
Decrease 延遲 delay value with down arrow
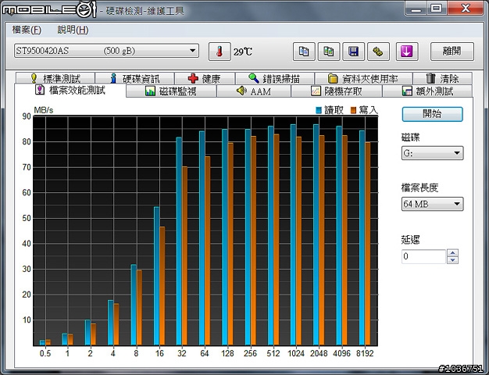point(452,260)
